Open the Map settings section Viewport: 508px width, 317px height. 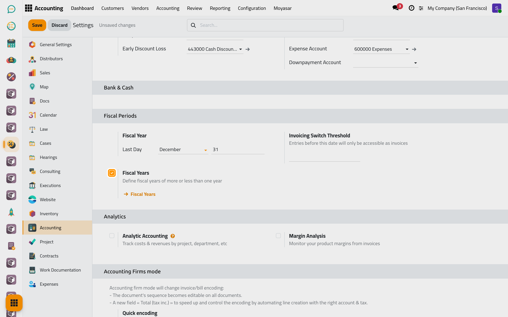point(57,87)
